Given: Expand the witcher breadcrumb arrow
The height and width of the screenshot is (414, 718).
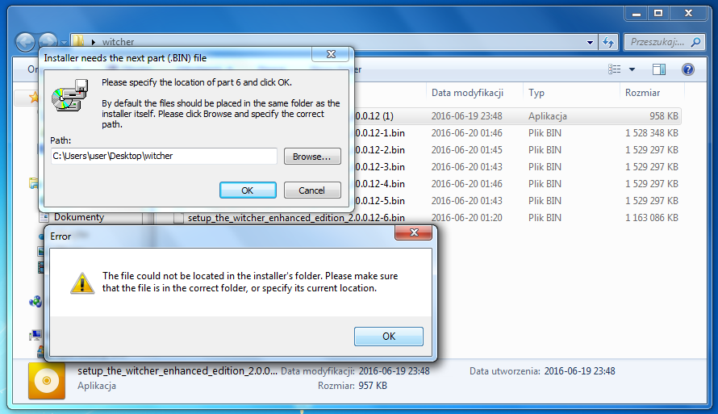Looking at the screenshot, I should tap(94, 42).
